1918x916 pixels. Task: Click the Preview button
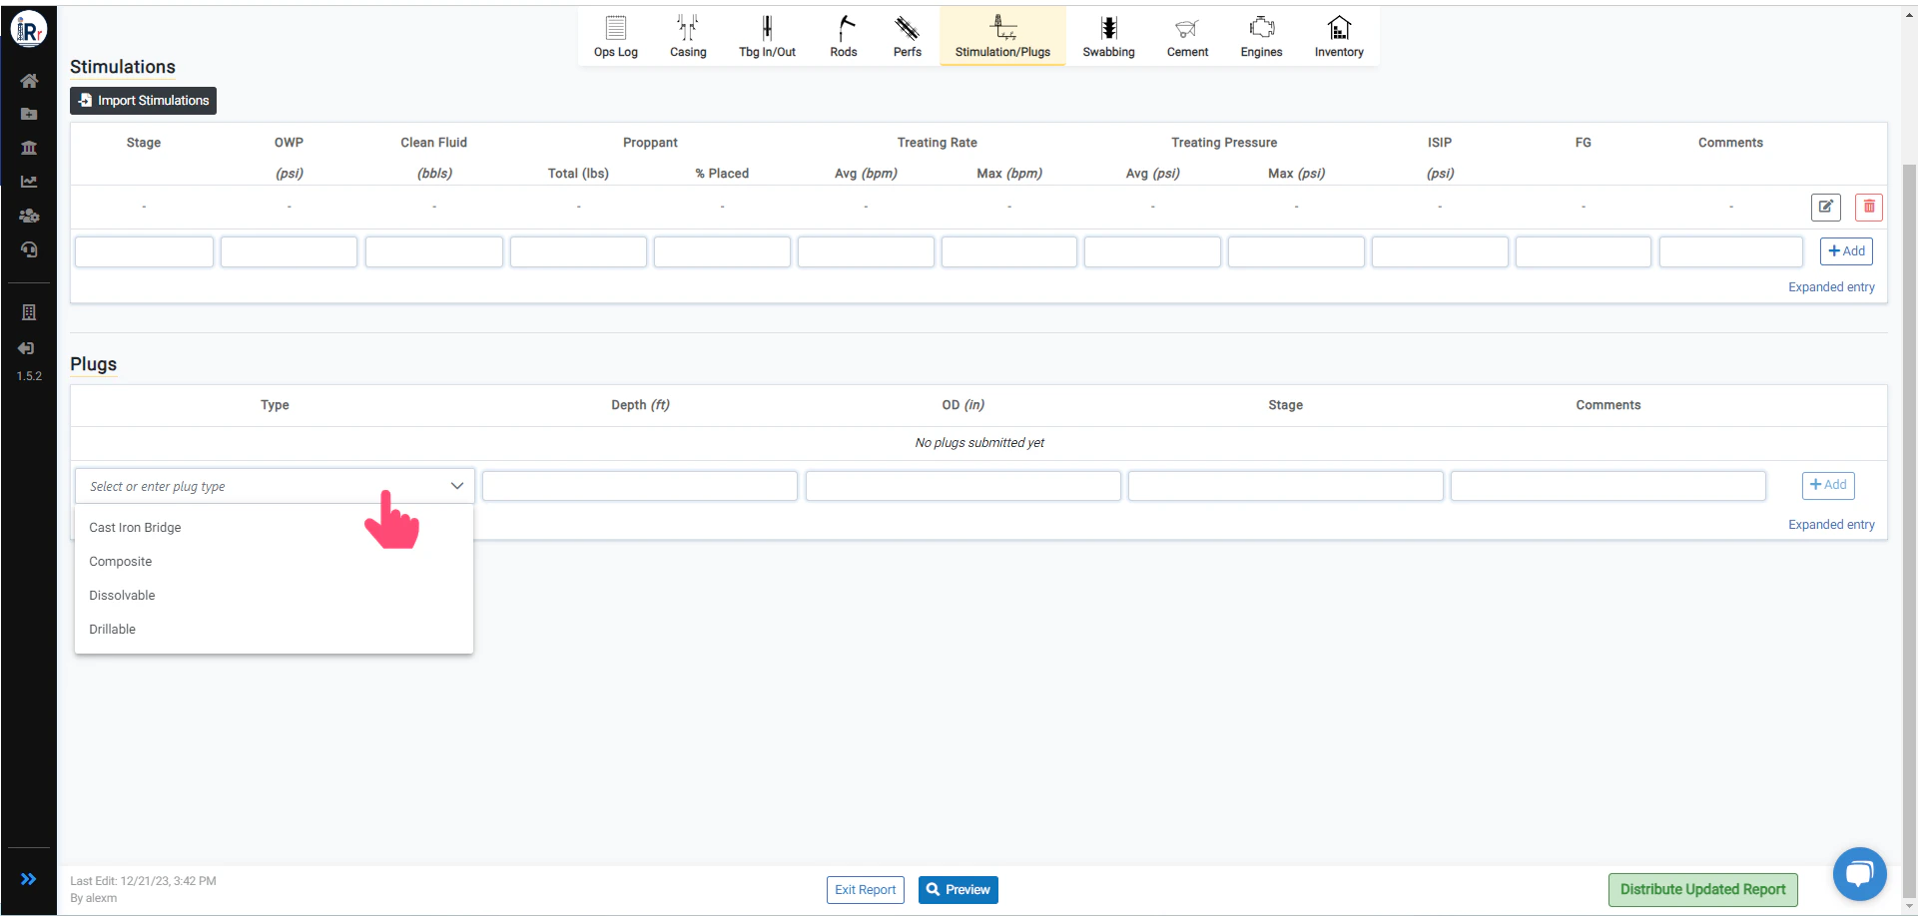(x=958, y=890)
